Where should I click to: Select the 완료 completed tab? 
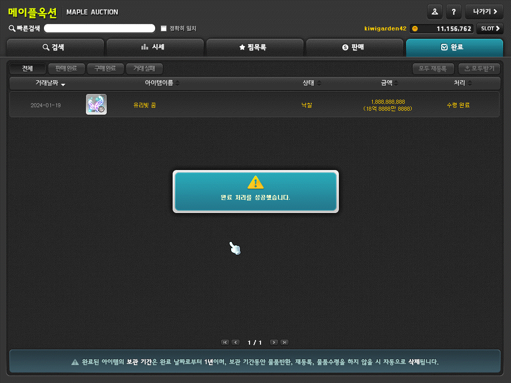[x=454, y=47]
